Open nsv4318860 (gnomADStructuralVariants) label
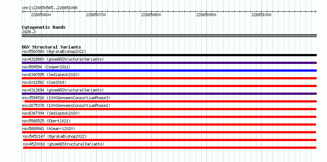This screenshot has width=327, height=162. (63, 59)
